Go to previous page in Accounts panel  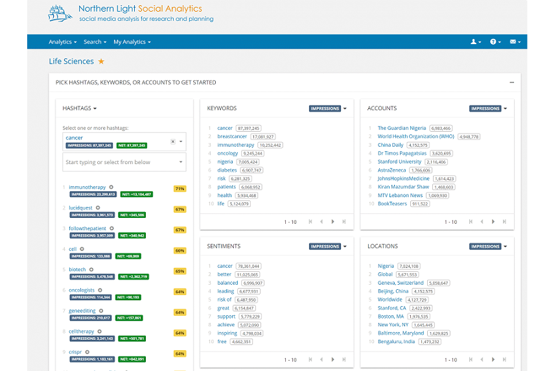pyautogui.click(x=482, y=222)
